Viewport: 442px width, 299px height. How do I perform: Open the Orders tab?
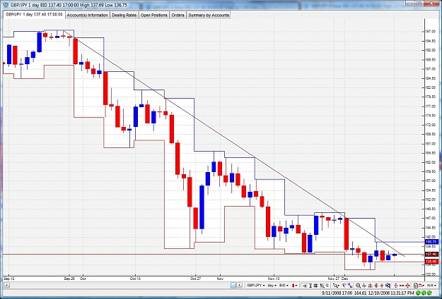178,16
